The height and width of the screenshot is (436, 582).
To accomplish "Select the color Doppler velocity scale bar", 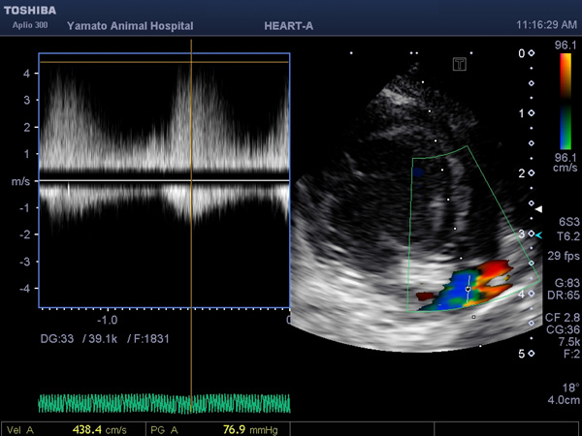I will 566,101.
